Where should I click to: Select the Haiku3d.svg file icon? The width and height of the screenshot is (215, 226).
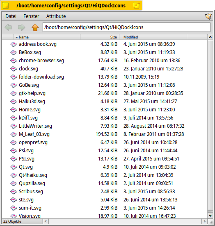(14, 102)
